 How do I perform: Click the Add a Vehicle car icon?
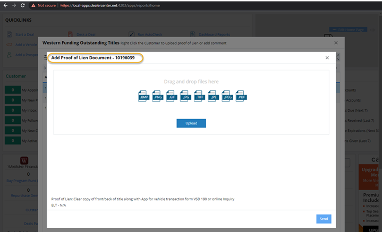click(9, 44)
